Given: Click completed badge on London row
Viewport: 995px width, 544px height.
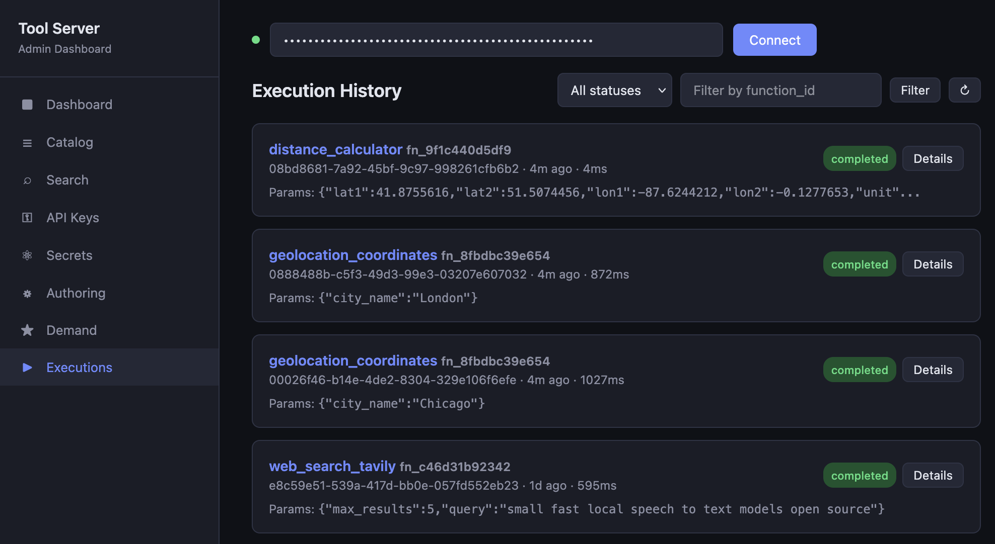Looking at the screenshot, I should pyautogui.click(x=859, y=264).
